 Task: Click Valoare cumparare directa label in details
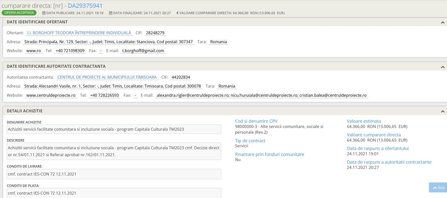[x=374, y=135]
